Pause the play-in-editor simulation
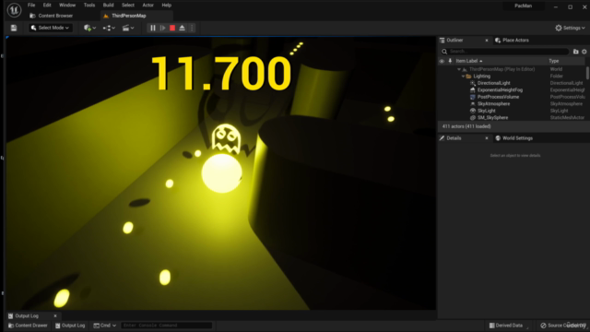This screenshot has height=332, width=590. (153, 28)
